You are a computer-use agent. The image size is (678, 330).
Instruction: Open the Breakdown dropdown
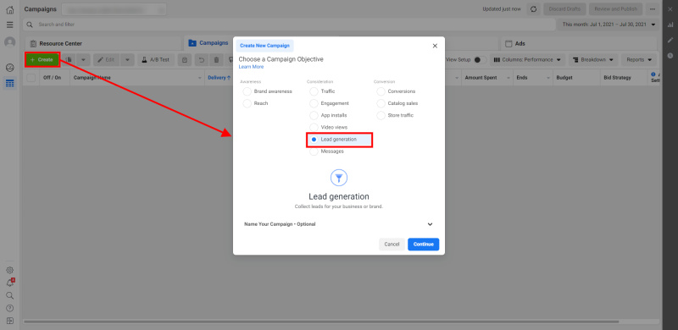(593, 59)
